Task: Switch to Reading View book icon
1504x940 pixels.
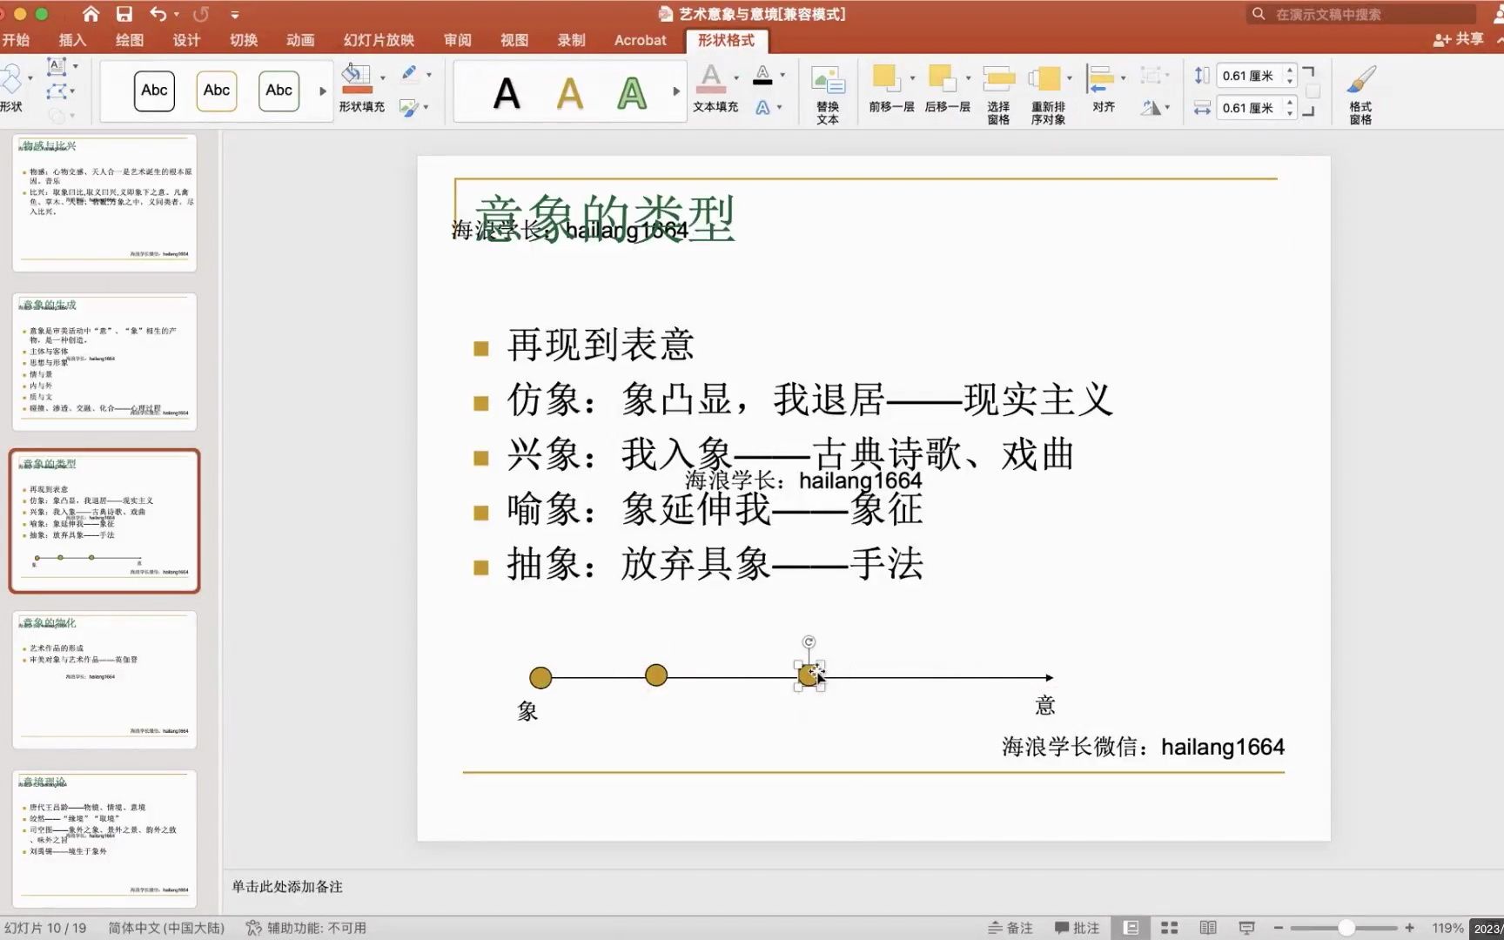Action: [1208, 928]
